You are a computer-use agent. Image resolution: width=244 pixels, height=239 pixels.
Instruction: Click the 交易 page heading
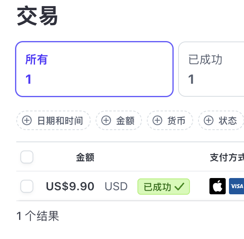37,17
